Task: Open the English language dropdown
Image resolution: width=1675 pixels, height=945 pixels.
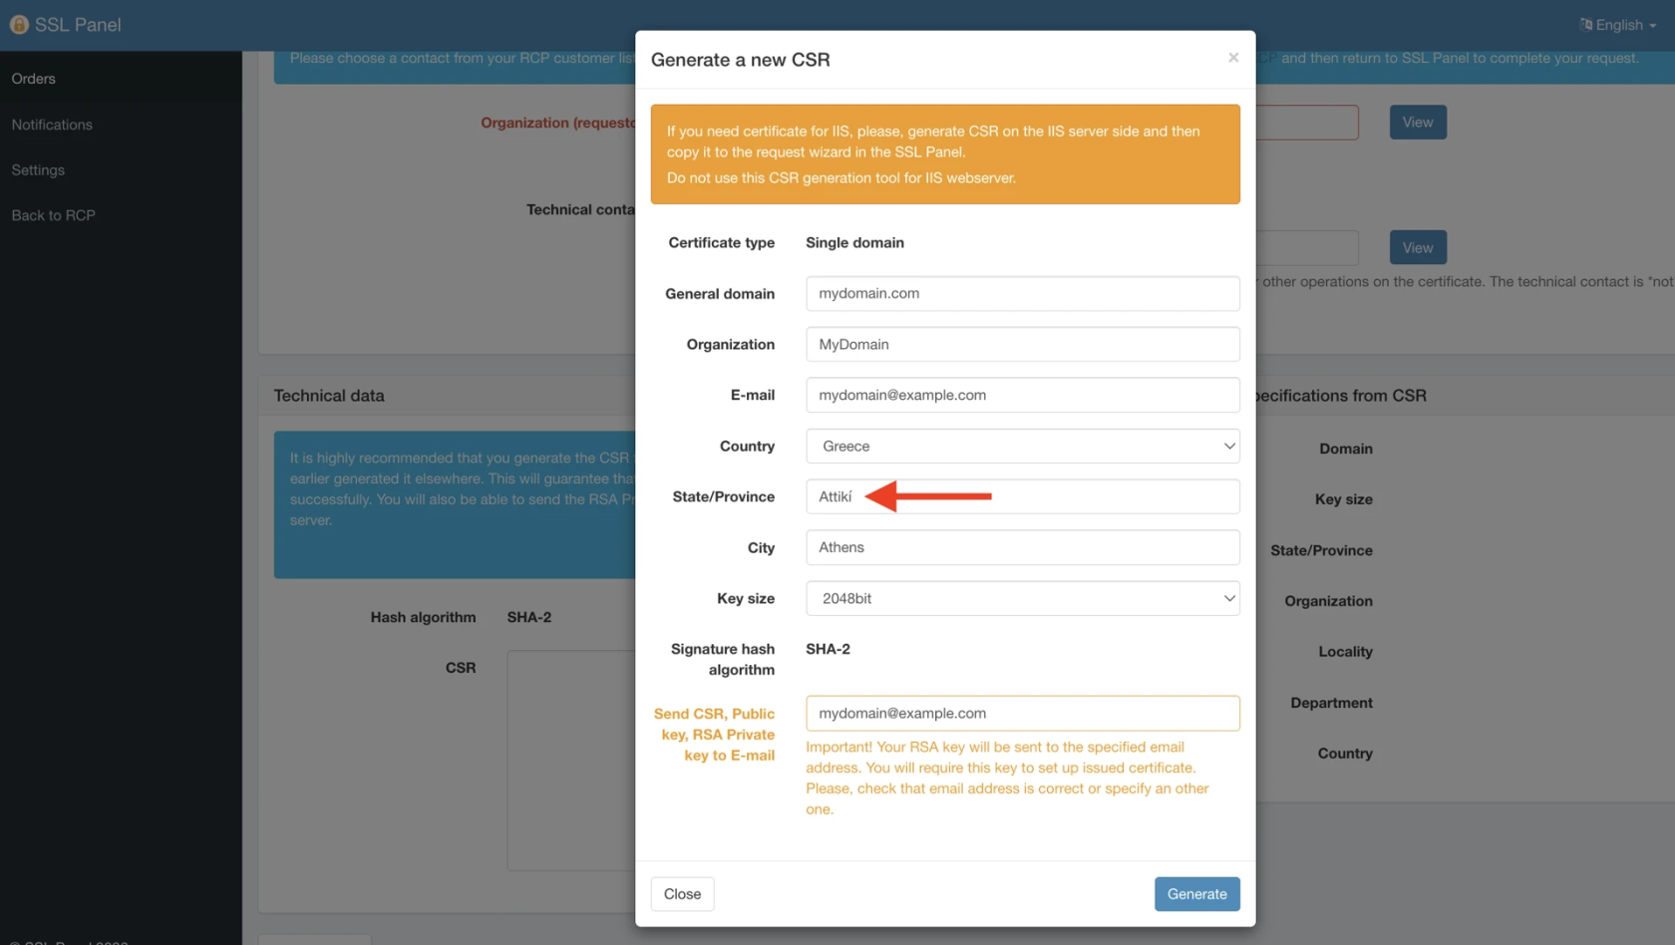Action: (x=1617, y=25)
